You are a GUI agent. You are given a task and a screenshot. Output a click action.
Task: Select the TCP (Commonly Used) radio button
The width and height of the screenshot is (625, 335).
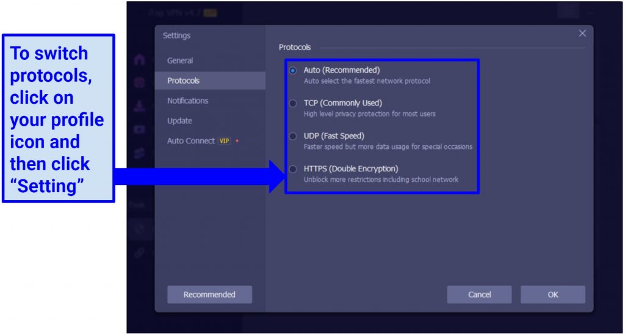(x=293, y=103)
